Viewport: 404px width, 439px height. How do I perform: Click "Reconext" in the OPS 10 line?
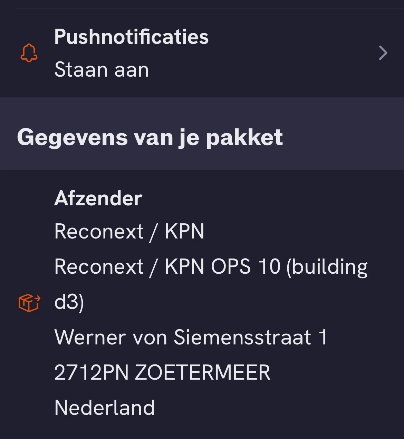pyautogui.click(x=99, y=266)
